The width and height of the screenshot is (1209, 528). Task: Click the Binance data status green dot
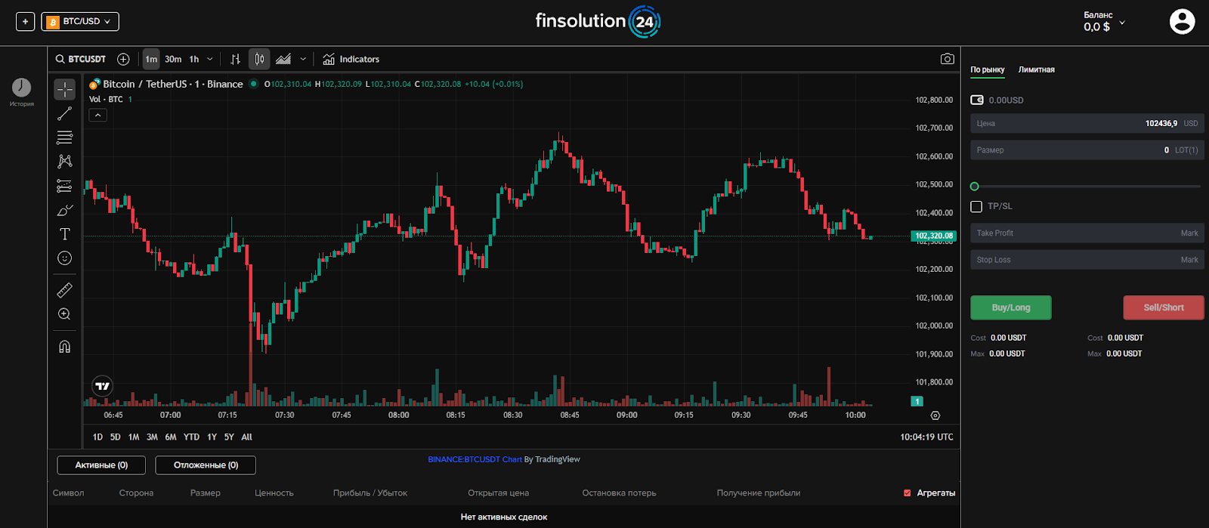(x=254, y=84)
